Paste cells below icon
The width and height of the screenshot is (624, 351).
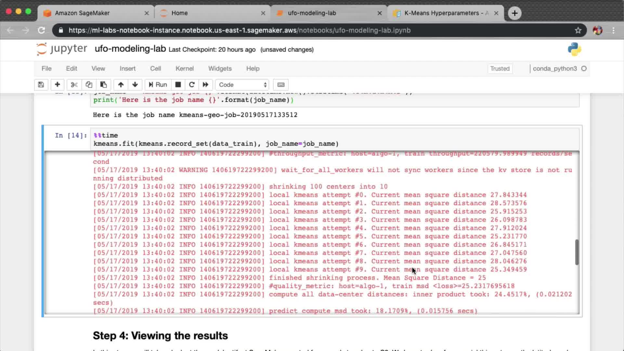(x=103, y=85)
